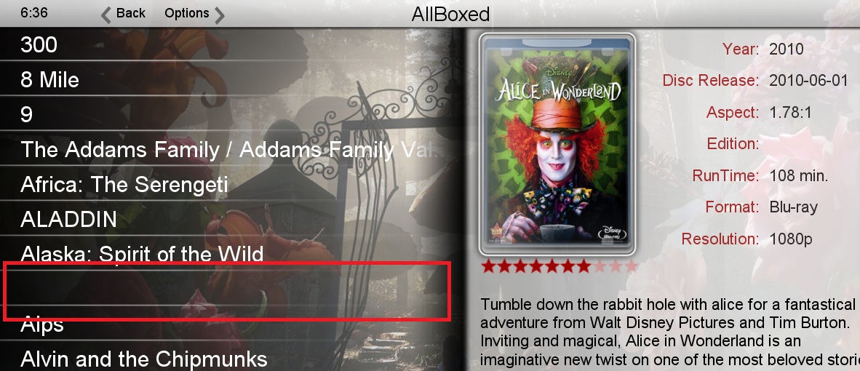Open the Options menu

[x=186, y=13]
